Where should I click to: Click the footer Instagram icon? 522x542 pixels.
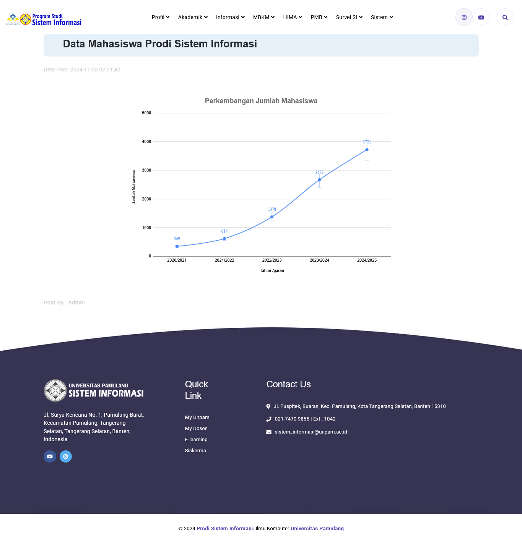[66, 456]
